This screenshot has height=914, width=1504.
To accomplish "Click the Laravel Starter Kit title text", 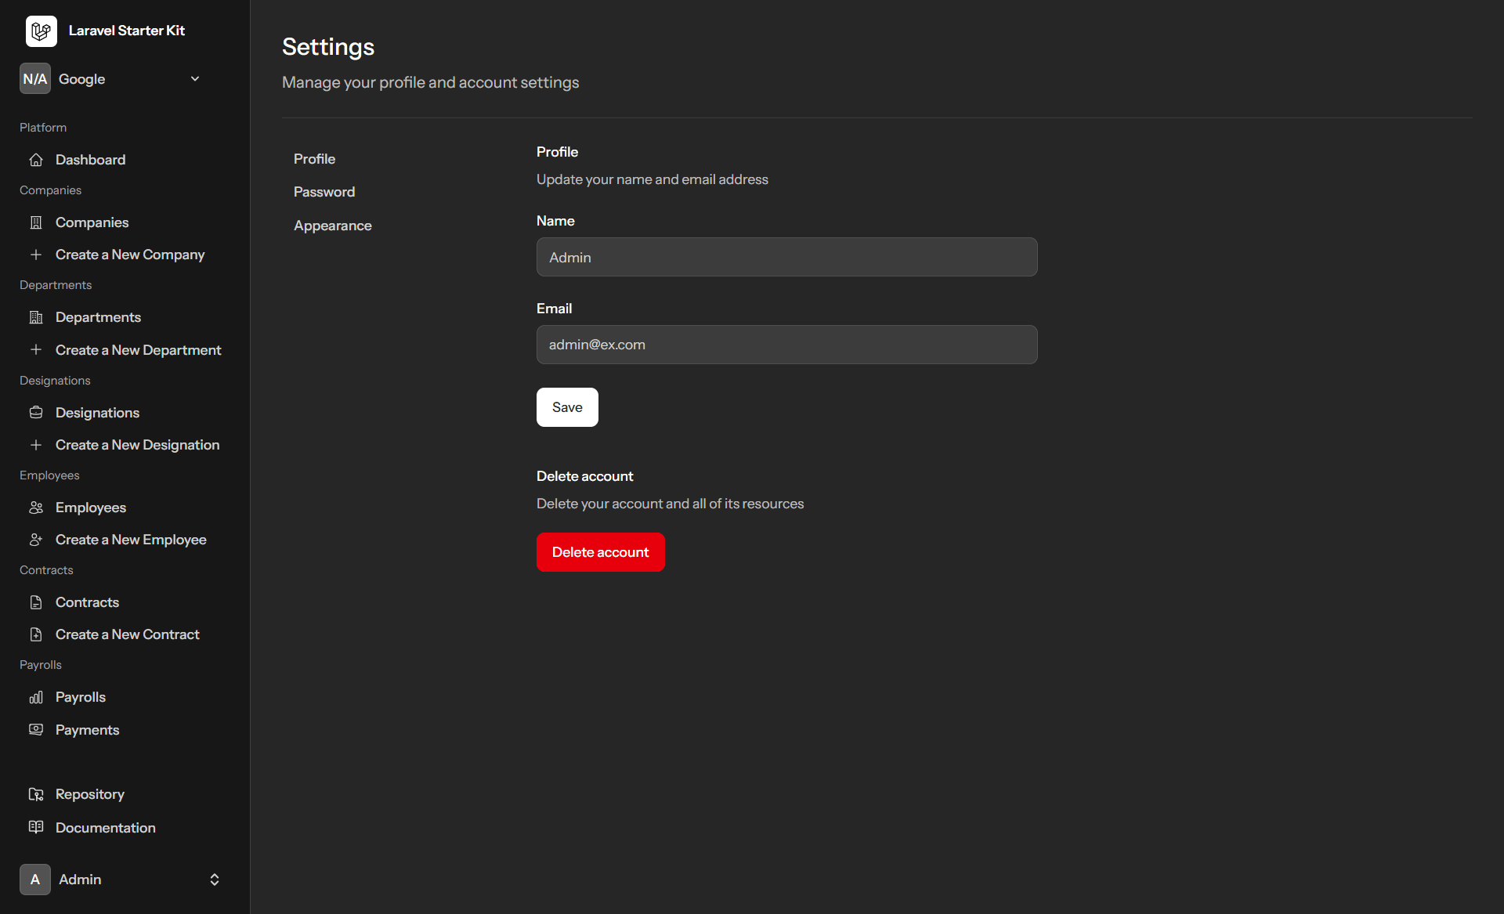I will click(127, 31).
